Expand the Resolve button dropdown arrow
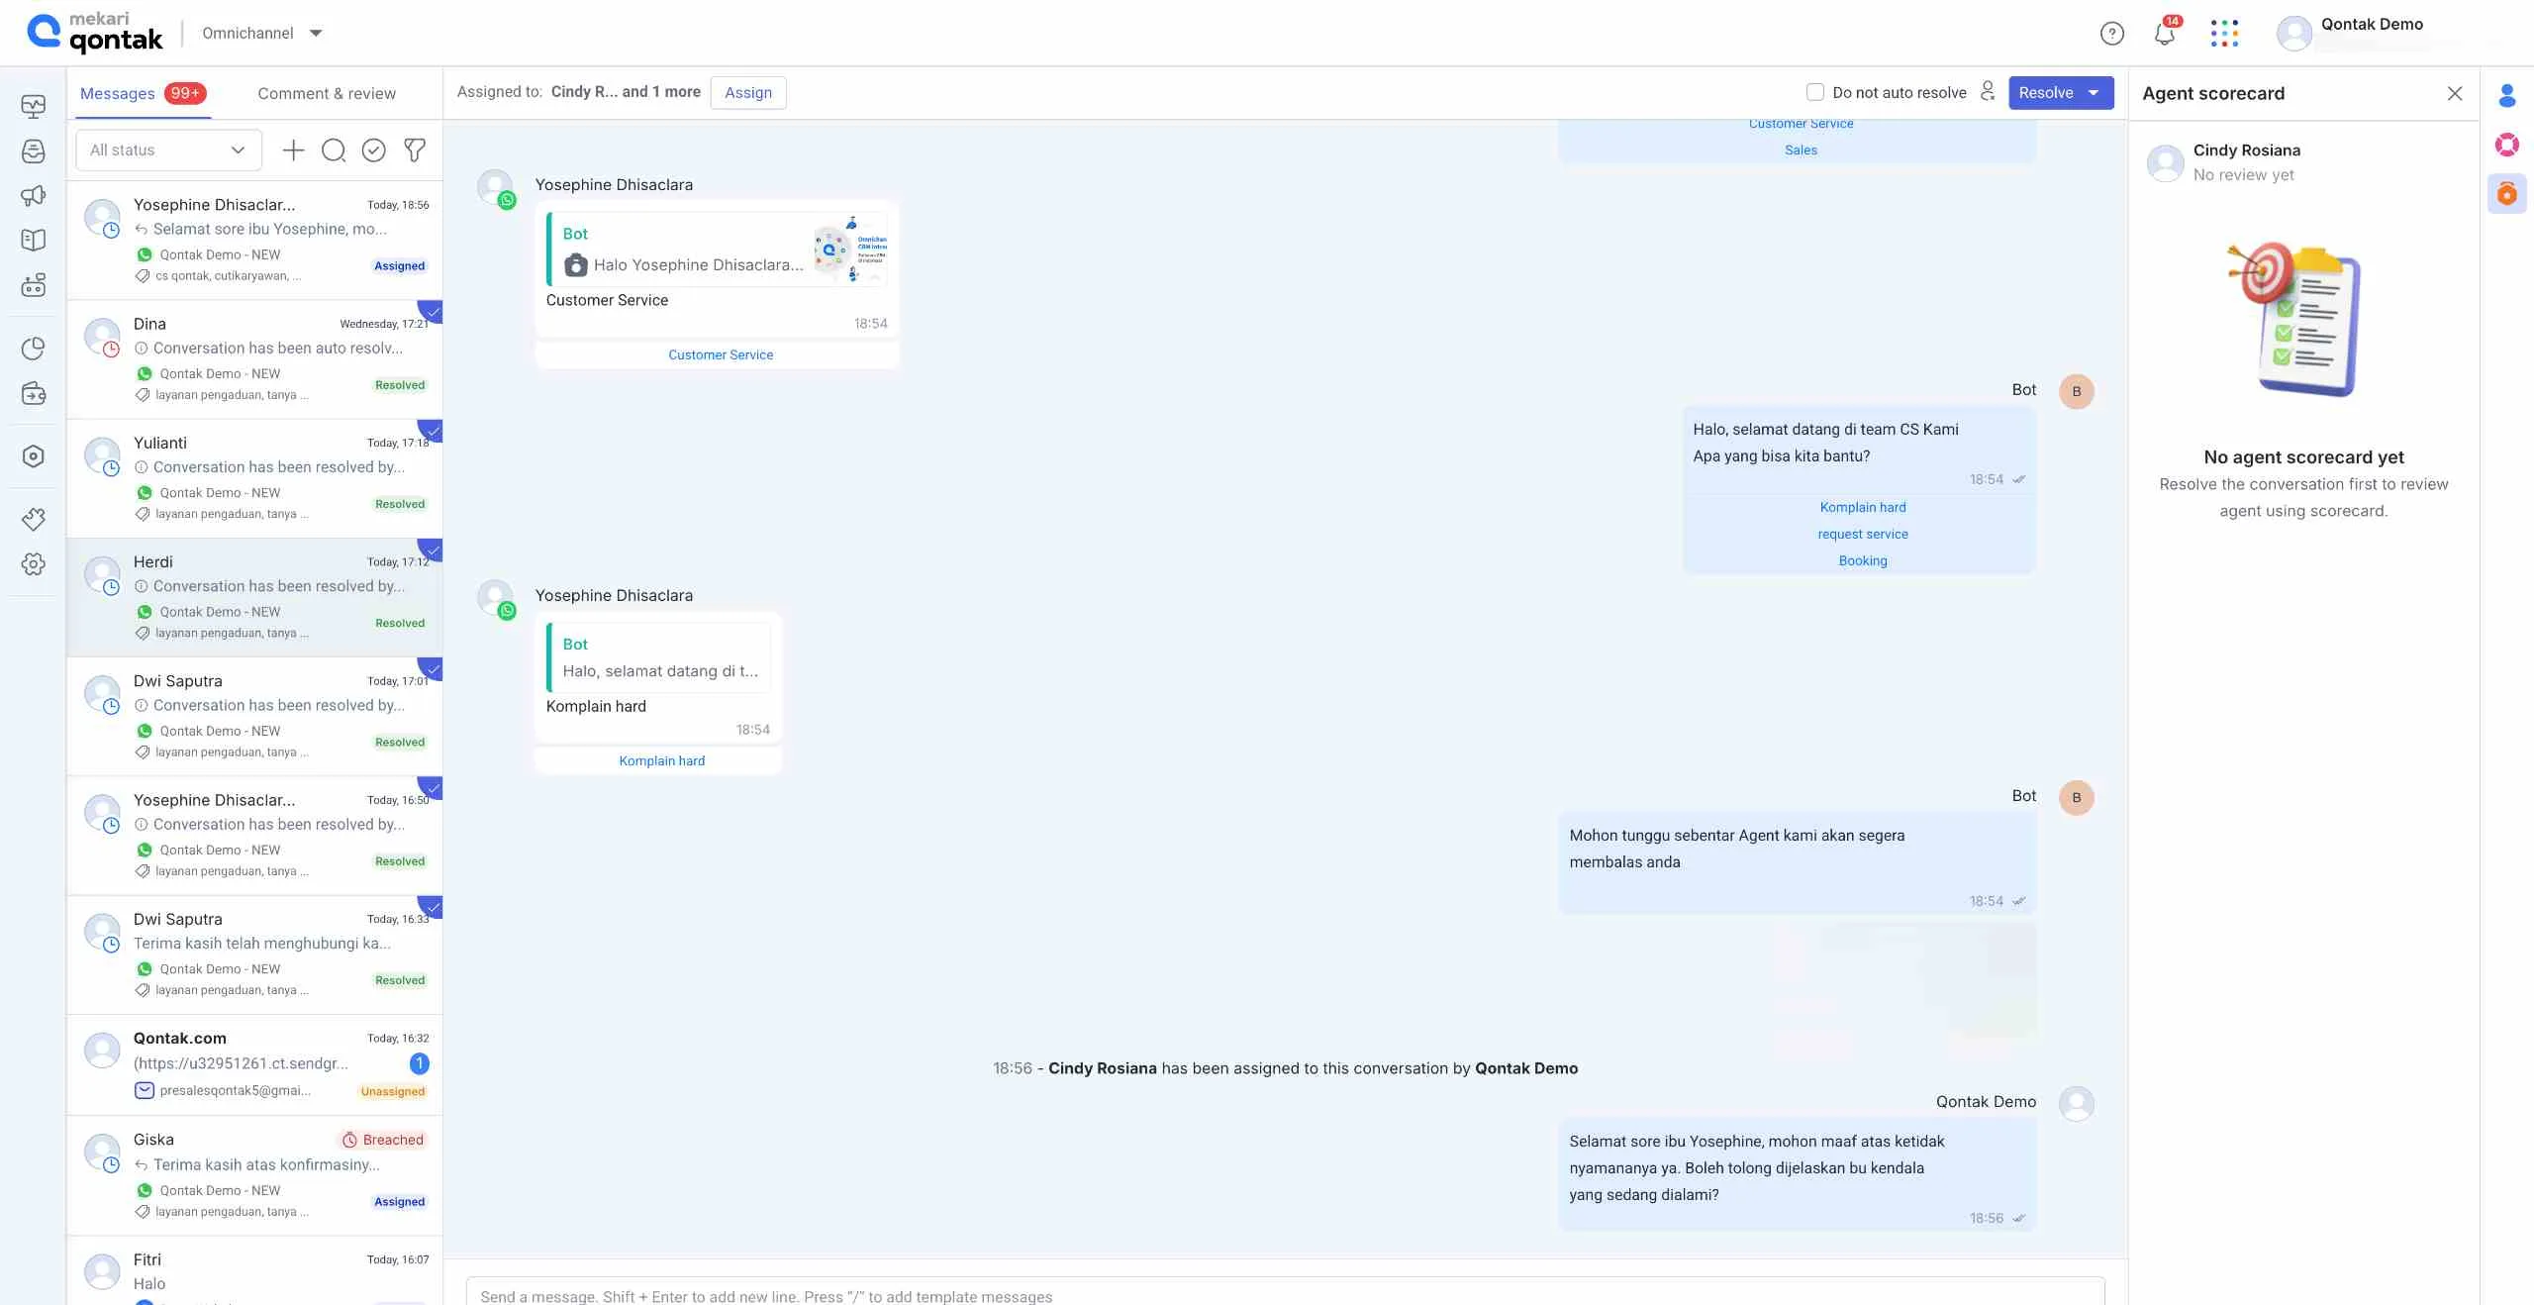The image size is (2534, 1305). (2095, 92)
